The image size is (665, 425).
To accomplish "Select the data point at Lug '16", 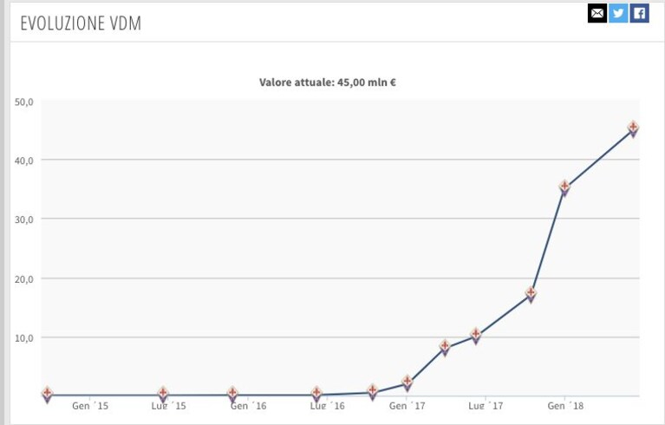I will (x=316, y=395).
